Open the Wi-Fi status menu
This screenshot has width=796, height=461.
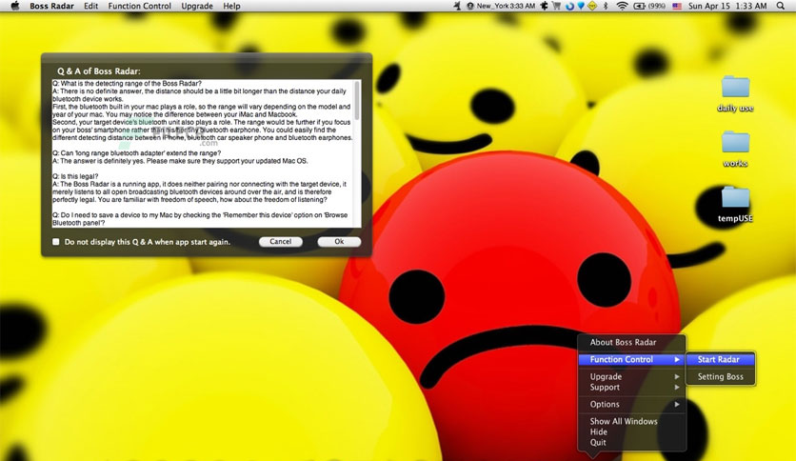(622, 6)
